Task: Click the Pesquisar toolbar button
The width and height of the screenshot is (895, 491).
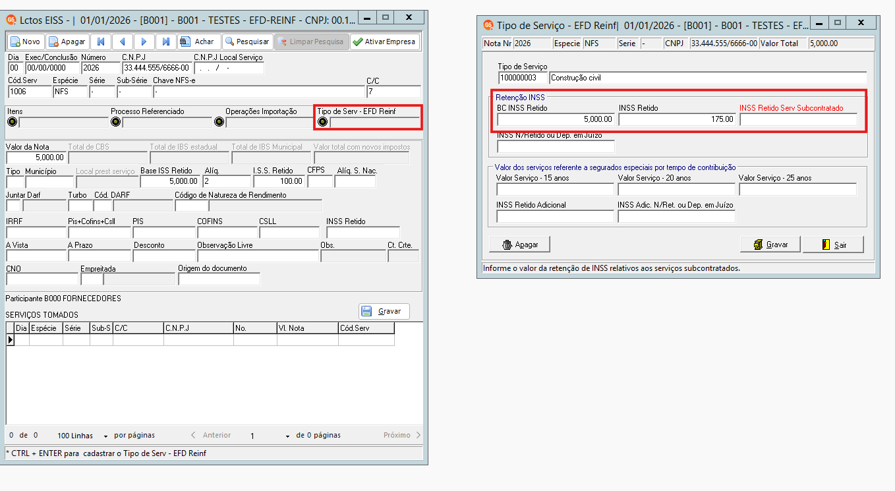Action: (x=247, y=42)
